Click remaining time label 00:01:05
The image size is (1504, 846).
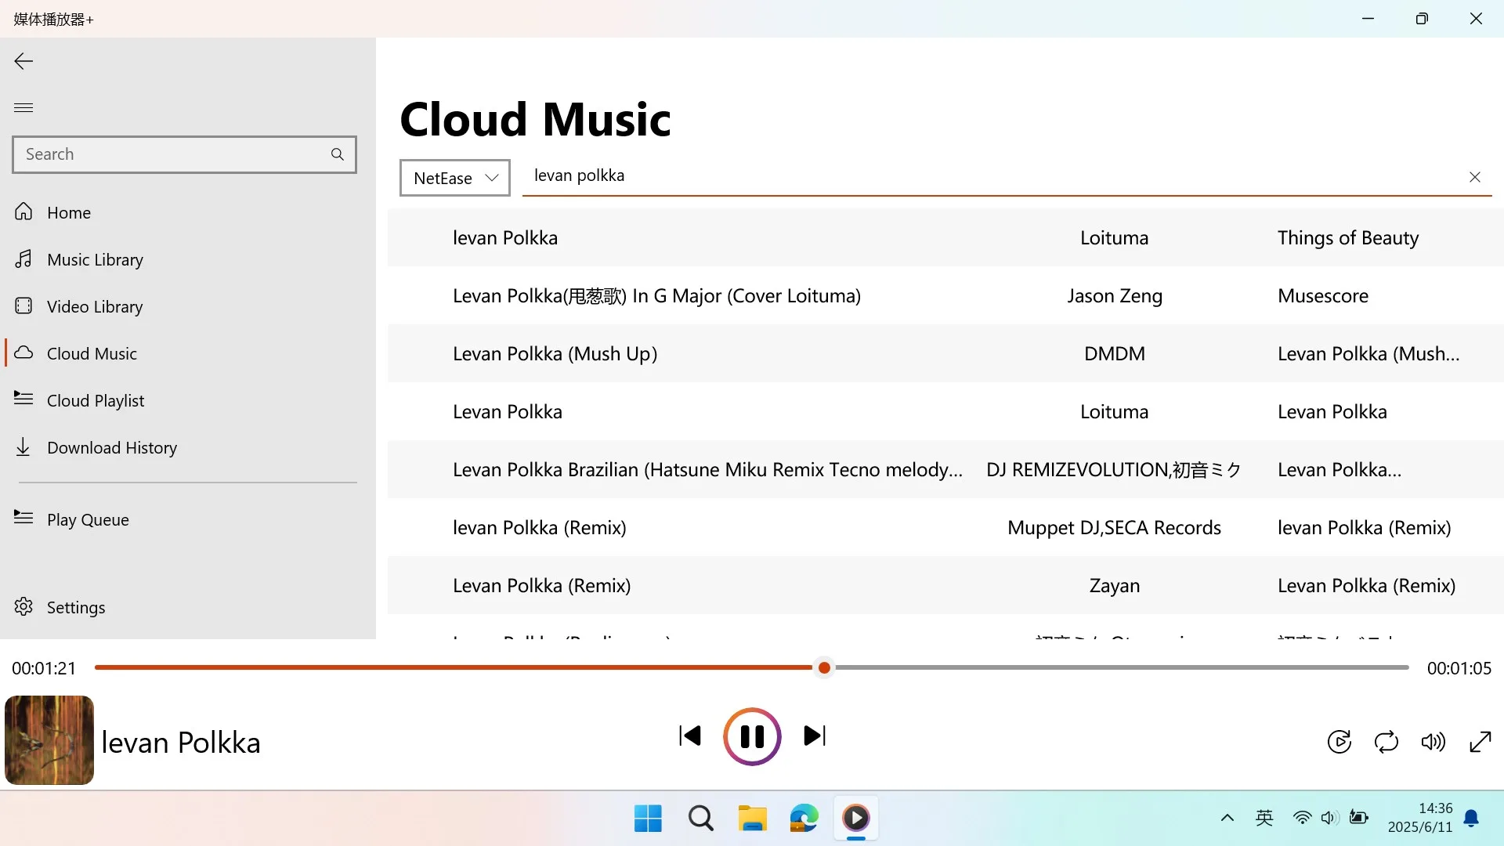[1459, 668]
